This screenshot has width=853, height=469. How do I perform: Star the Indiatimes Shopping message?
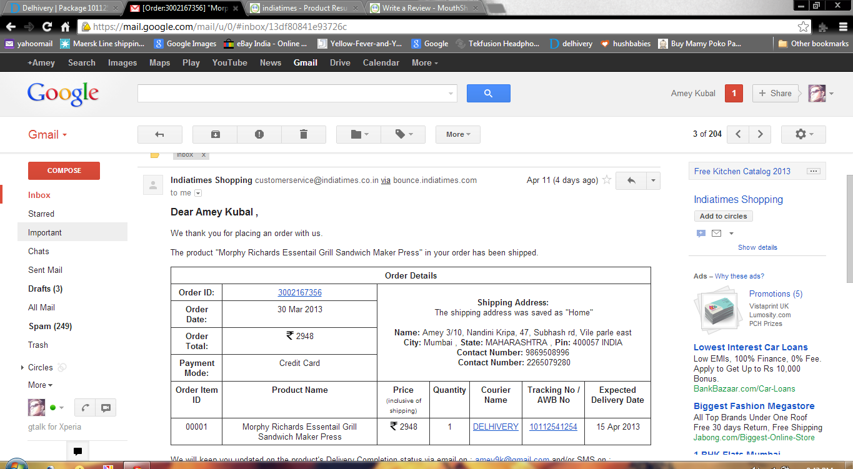607,180
